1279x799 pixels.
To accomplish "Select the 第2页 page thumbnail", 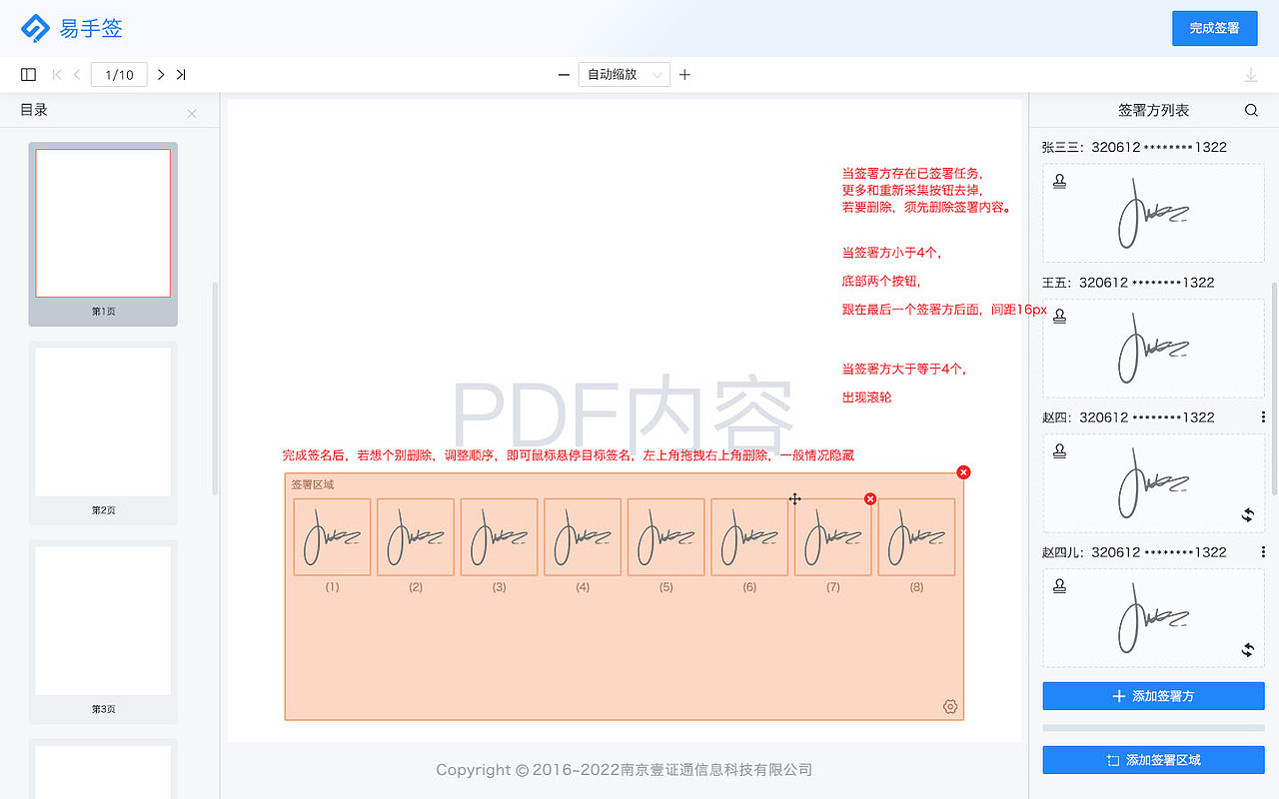I will pyautogui.click(x=102, y=420).
